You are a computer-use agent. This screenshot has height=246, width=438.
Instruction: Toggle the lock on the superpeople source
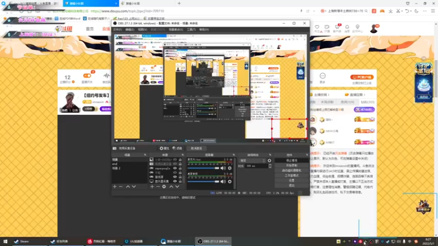click(180, 168)
